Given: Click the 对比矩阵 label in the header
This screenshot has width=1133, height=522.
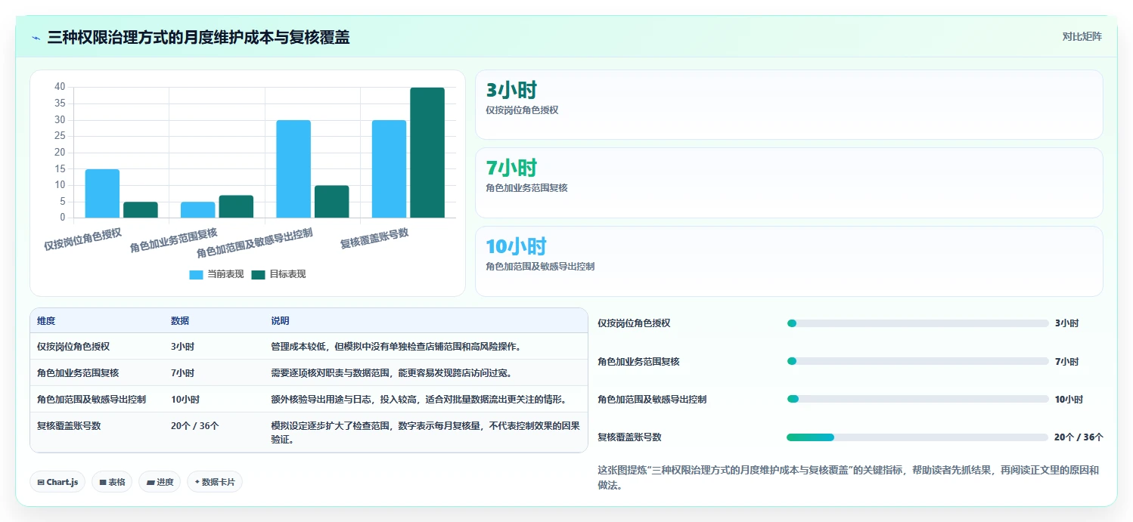Looking at the screenshot, I should click(x=1082, y=36).
